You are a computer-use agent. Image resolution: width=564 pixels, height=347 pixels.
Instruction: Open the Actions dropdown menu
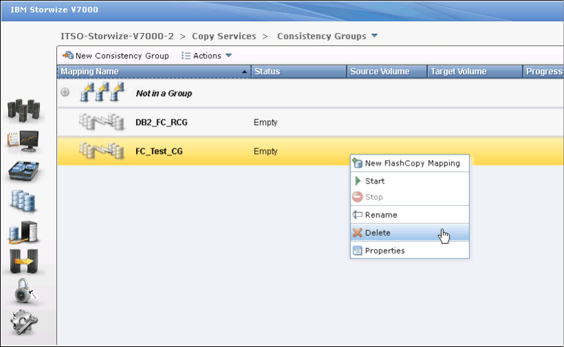(x=207, y=56)
